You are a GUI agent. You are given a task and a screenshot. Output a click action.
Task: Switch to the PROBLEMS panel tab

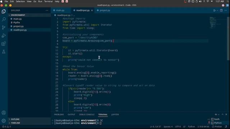[59, 115]
